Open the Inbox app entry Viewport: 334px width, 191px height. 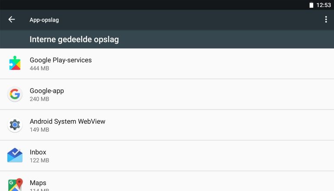coord(174,156)
